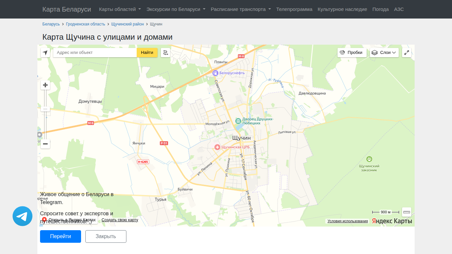Click the Закрыть button
The width and height of the screenshot is (452, 254).
106,236
